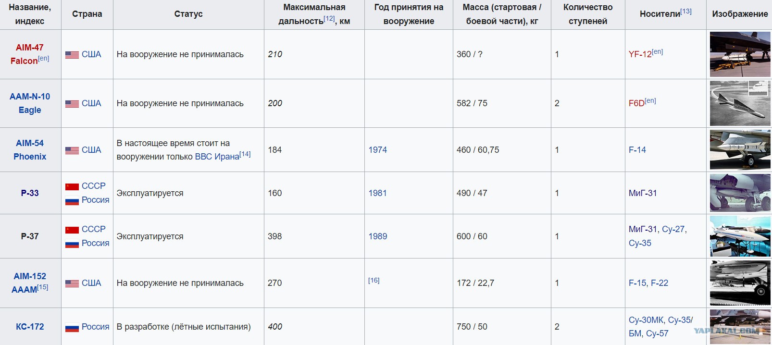Image resolution: width=772 pixels, height=345 pixels.
Task: Open the F6D aircraft link
Action: [x=636, y=103]
